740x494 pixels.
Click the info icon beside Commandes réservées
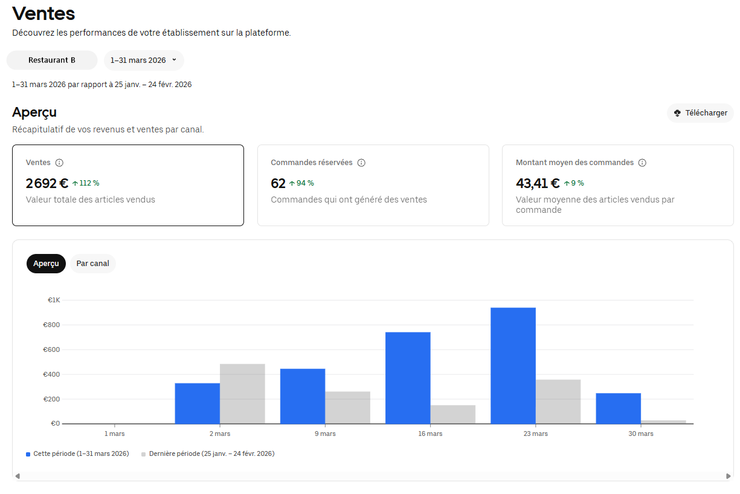click(361, 163)
